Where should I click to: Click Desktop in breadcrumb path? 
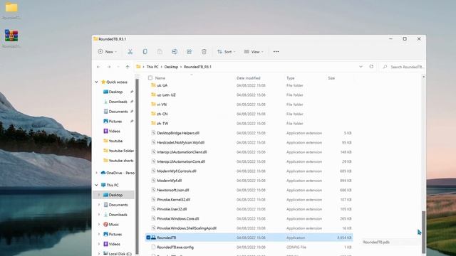coord(171,67)
